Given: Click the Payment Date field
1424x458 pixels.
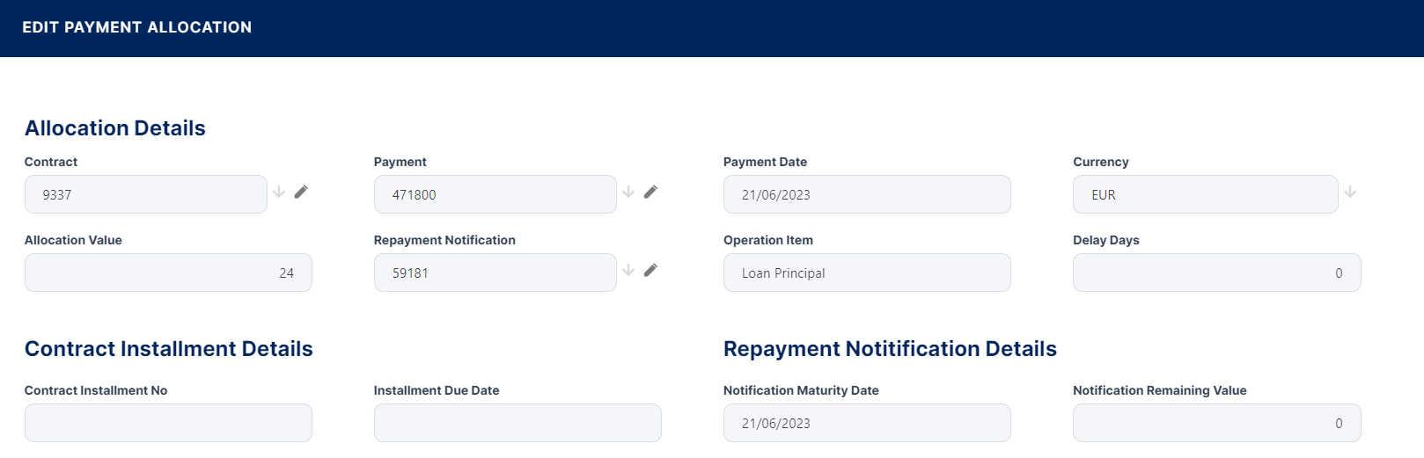Looking at the screenshot, I should 866,194.
